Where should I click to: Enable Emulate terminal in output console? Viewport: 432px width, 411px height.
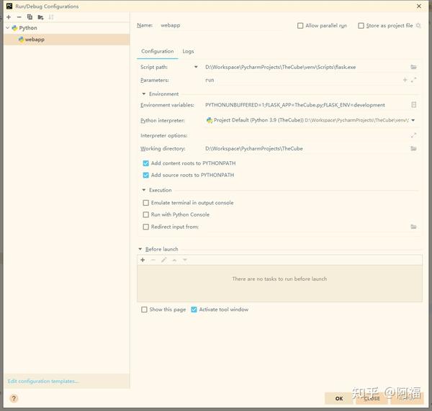point(145,203)
